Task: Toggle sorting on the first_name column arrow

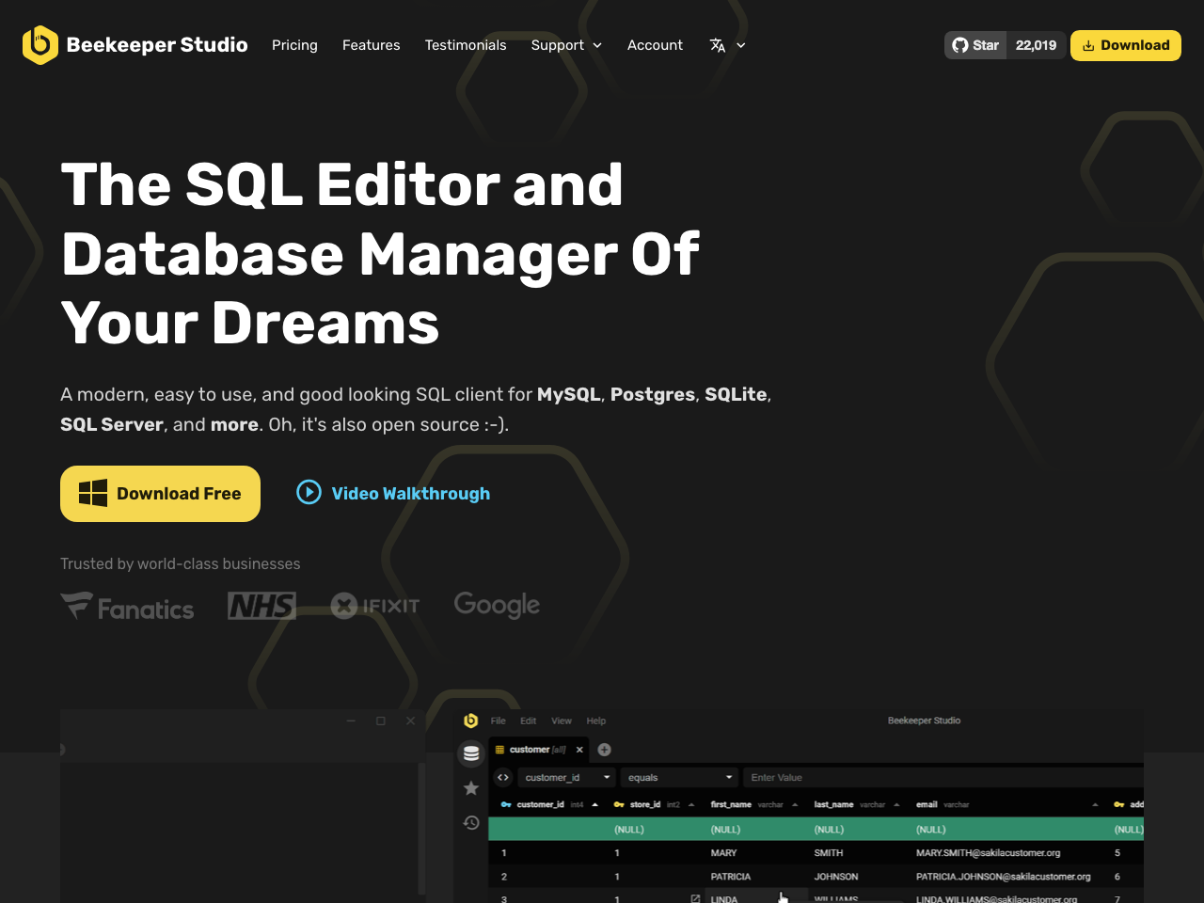Action: [795, 805]
